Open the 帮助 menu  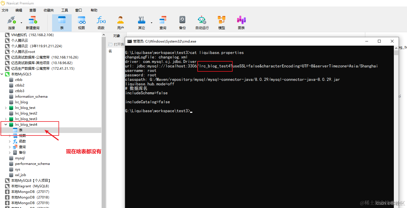pyautogui.click(x=94, y=10)
